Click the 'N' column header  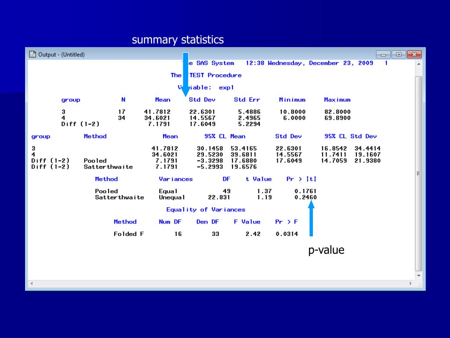pos(123,100)
